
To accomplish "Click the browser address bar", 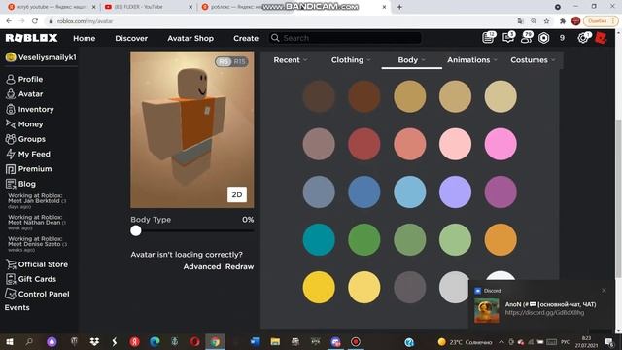I will [x=278, y=21].
